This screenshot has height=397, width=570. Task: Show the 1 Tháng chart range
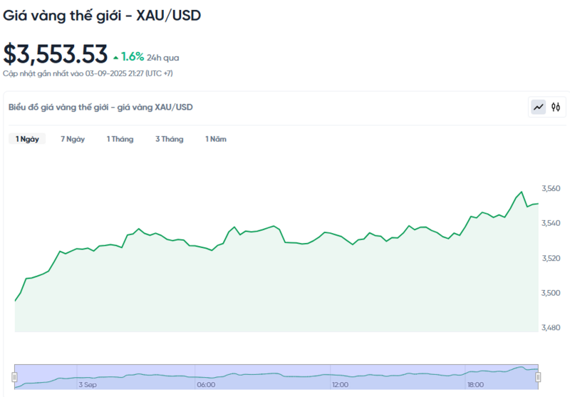tap(120, 139)
